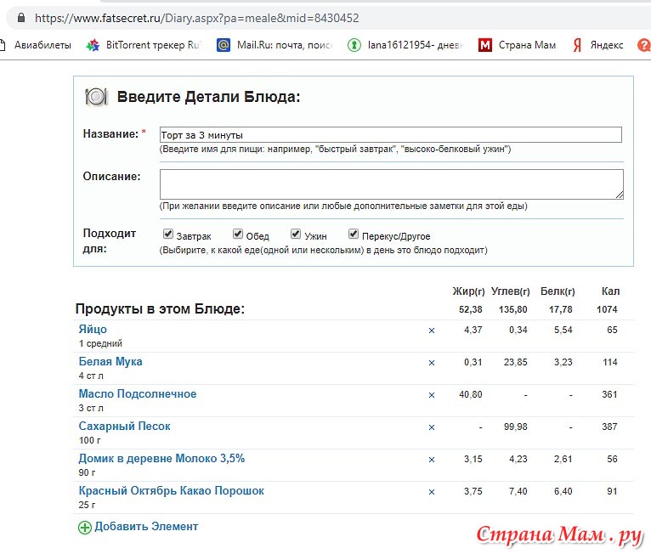Screen dimensions: 651x554
Task: Uncheck the Перекус/Другое checkbox
Action: [x=354, y=234]
